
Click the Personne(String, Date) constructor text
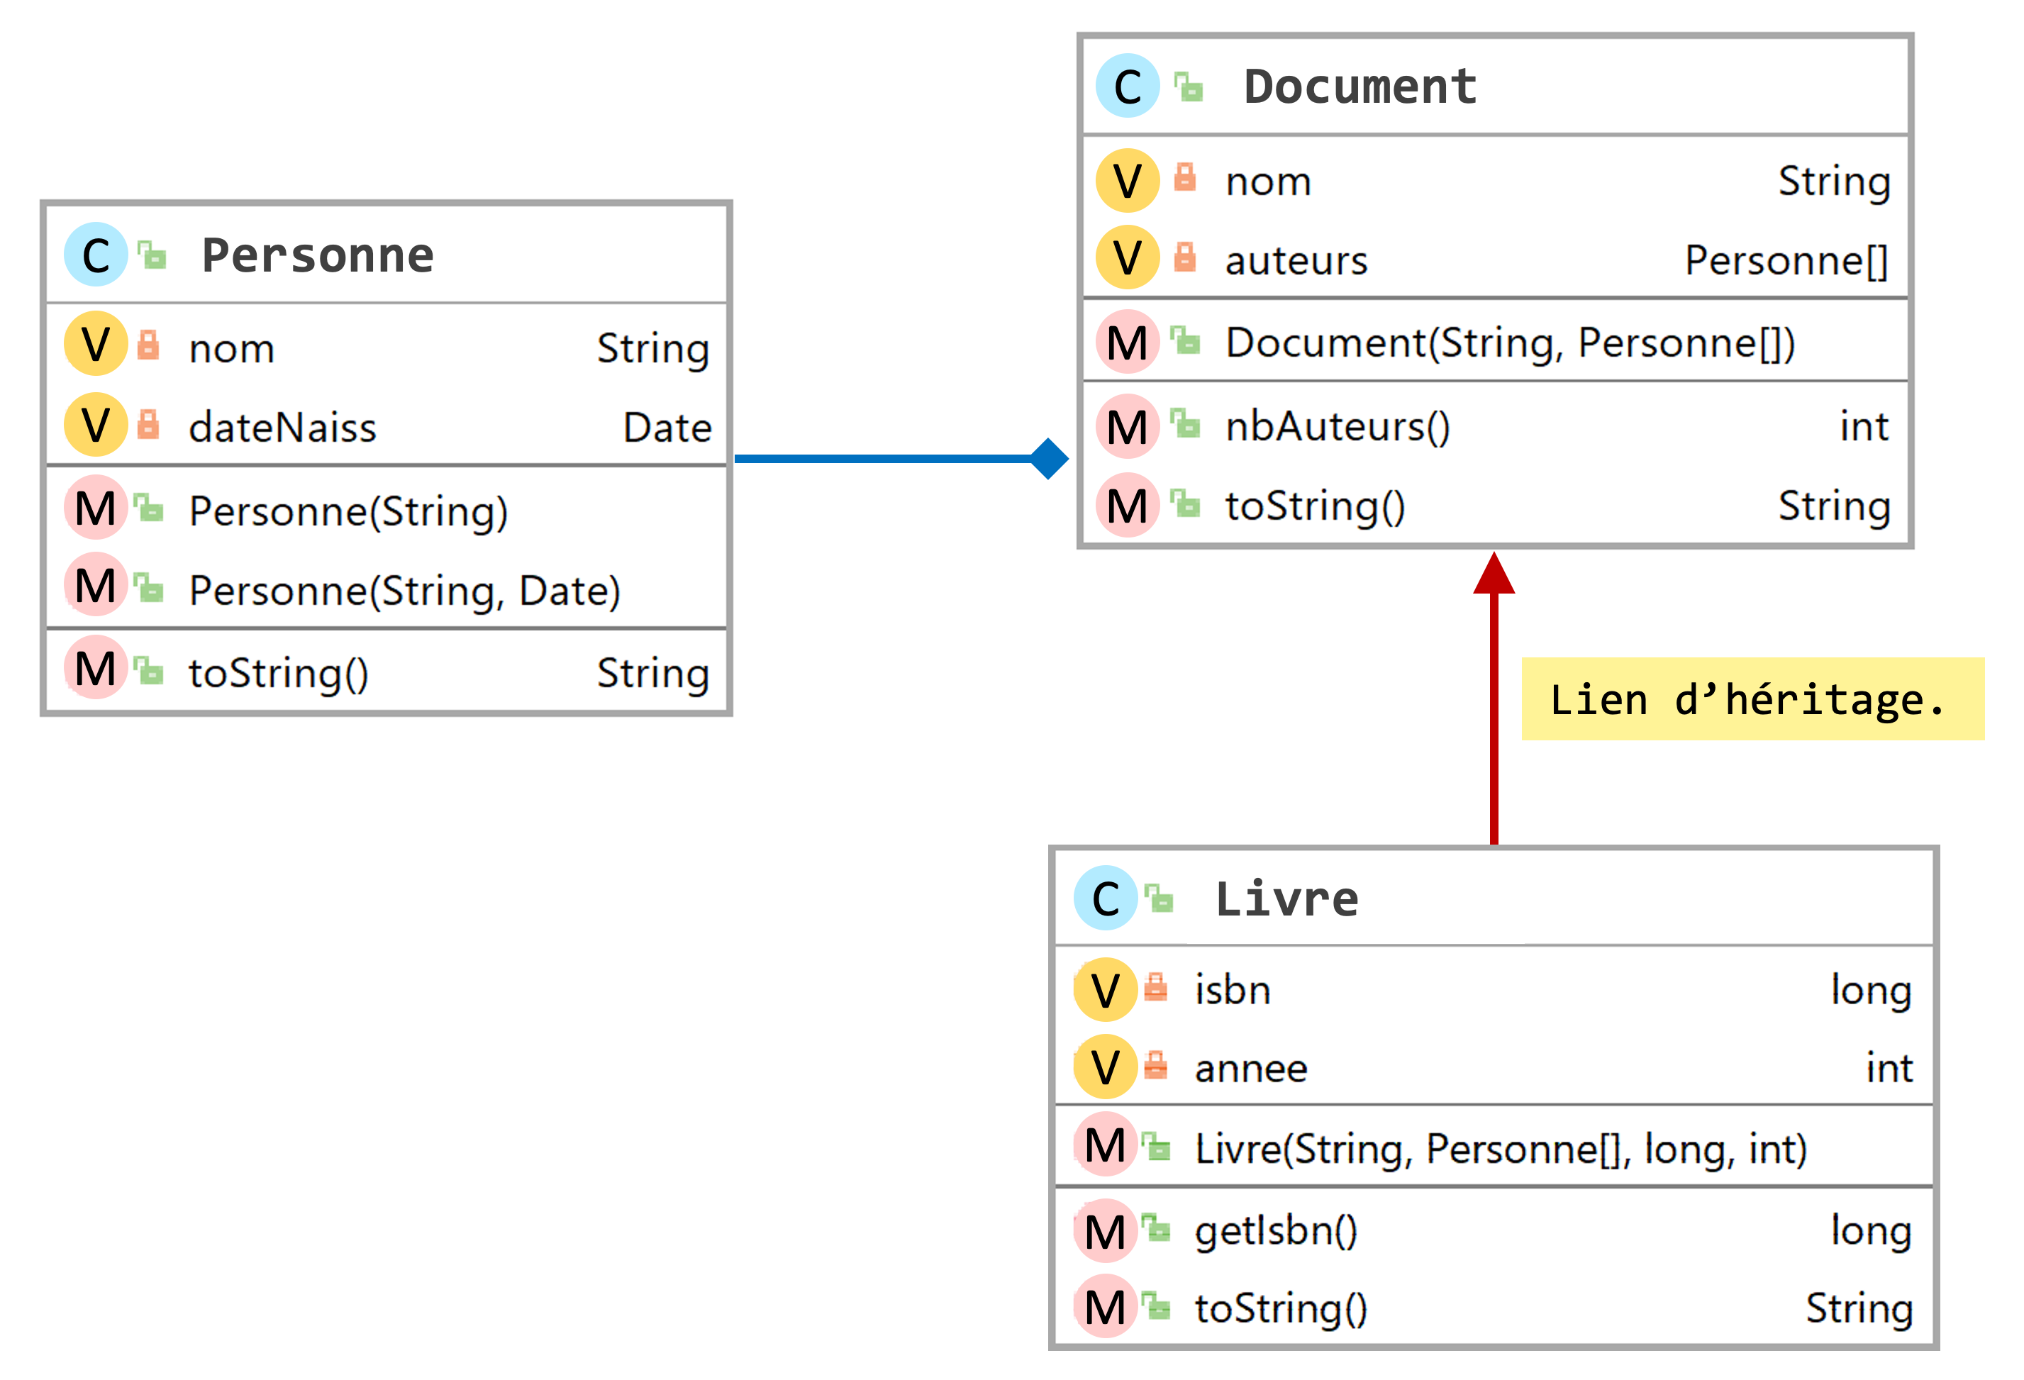click(x=405, y=591)
